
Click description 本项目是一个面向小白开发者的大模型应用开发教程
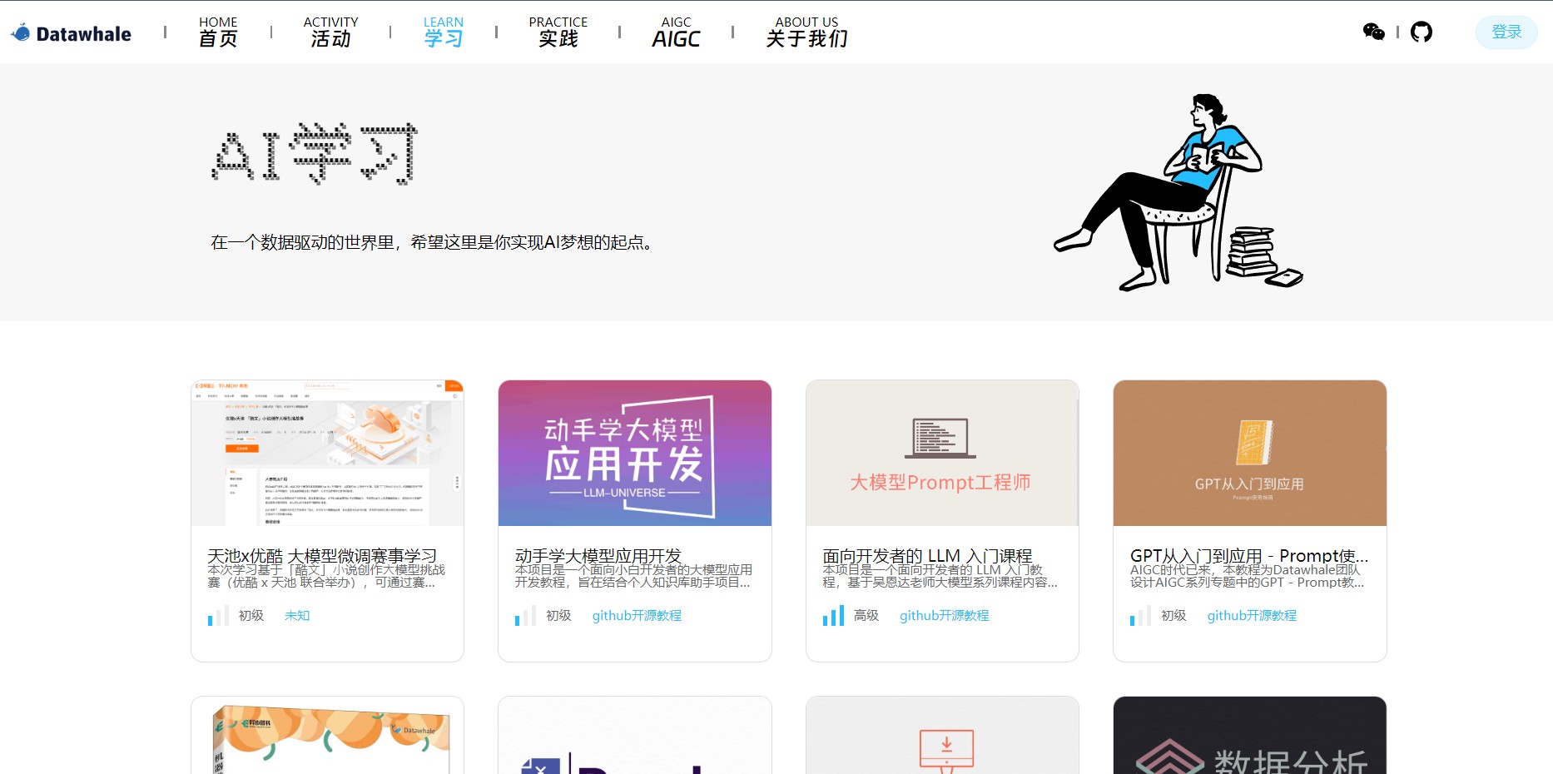pos(633,576)
